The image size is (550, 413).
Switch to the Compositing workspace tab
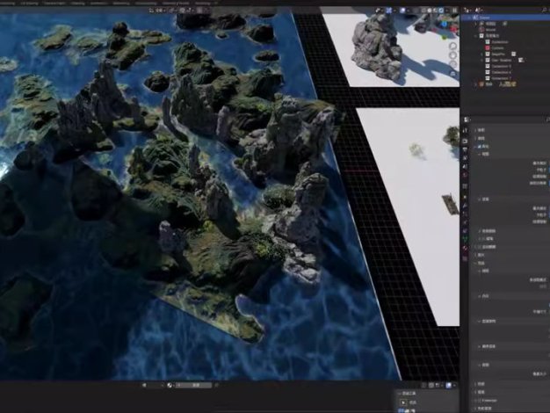point(146,4)
